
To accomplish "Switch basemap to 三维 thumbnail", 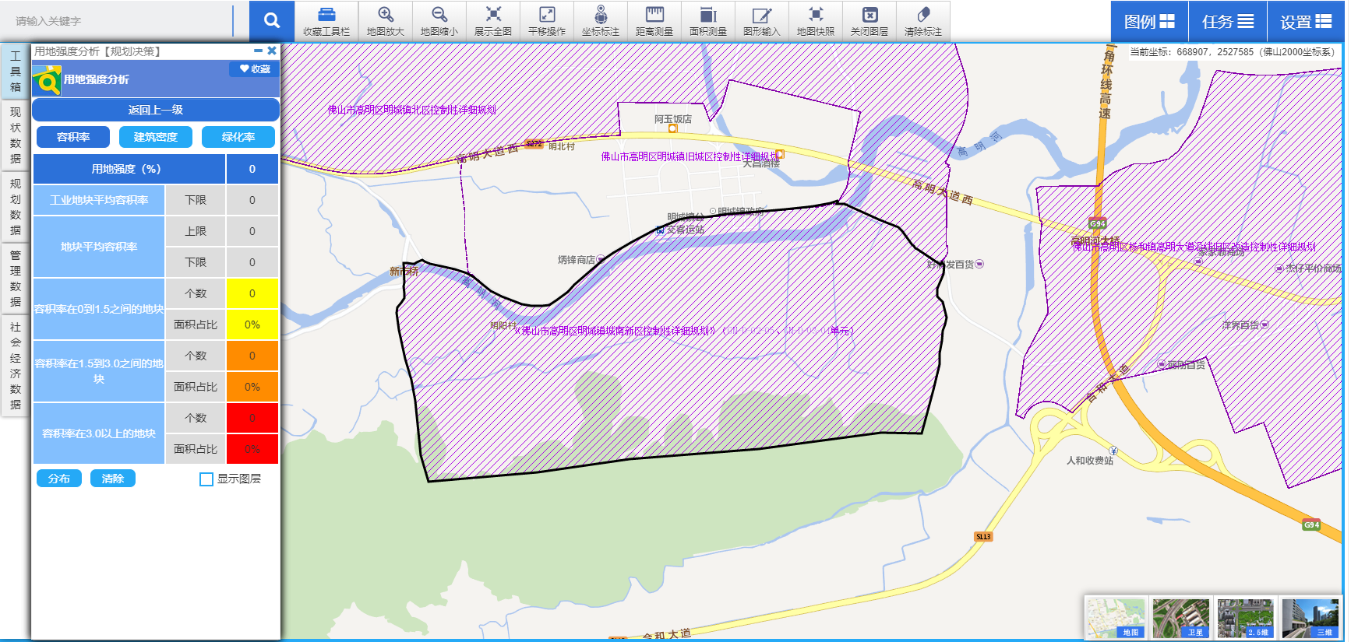I will (1310, 618).
